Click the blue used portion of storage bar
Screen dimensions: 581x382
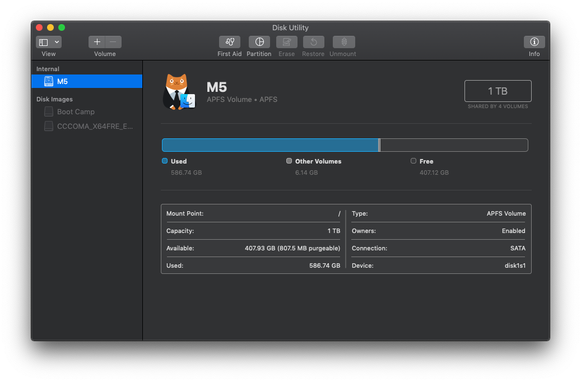270,145
